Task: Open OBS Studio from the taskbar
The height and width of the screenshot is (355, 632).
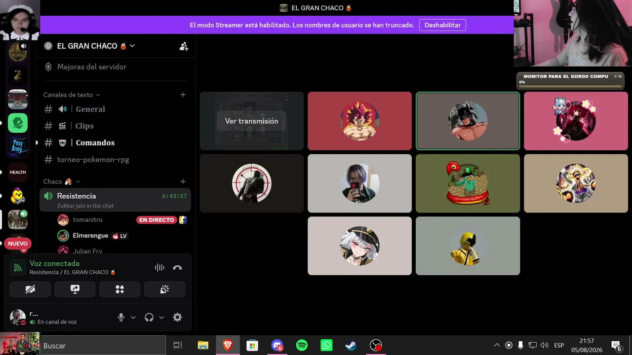Action: tap(376, 345)
